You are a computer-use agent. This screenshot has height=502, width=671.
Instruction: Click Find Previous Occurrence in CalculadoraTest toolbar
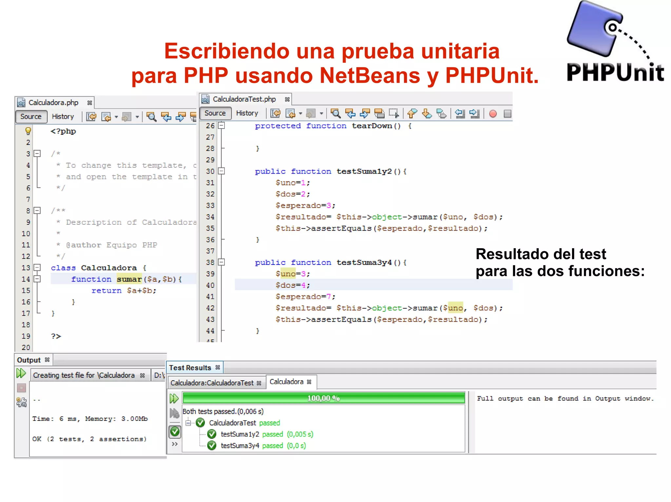click(x=350, y=113)
